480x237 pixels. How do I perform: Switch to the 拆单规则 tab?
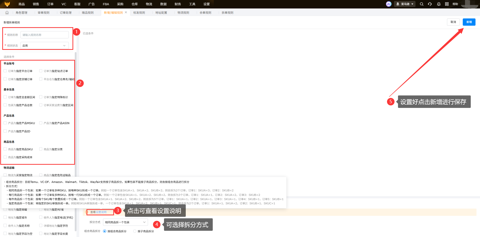click(227, 12)
